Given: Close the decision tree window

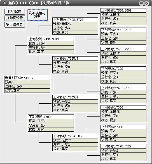Looking at the screenshot, I should (147, 4).
